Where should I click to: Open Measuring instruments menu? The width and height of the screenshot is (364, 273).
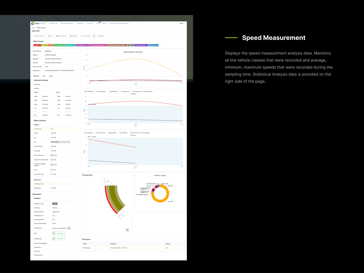coord(67,23)
